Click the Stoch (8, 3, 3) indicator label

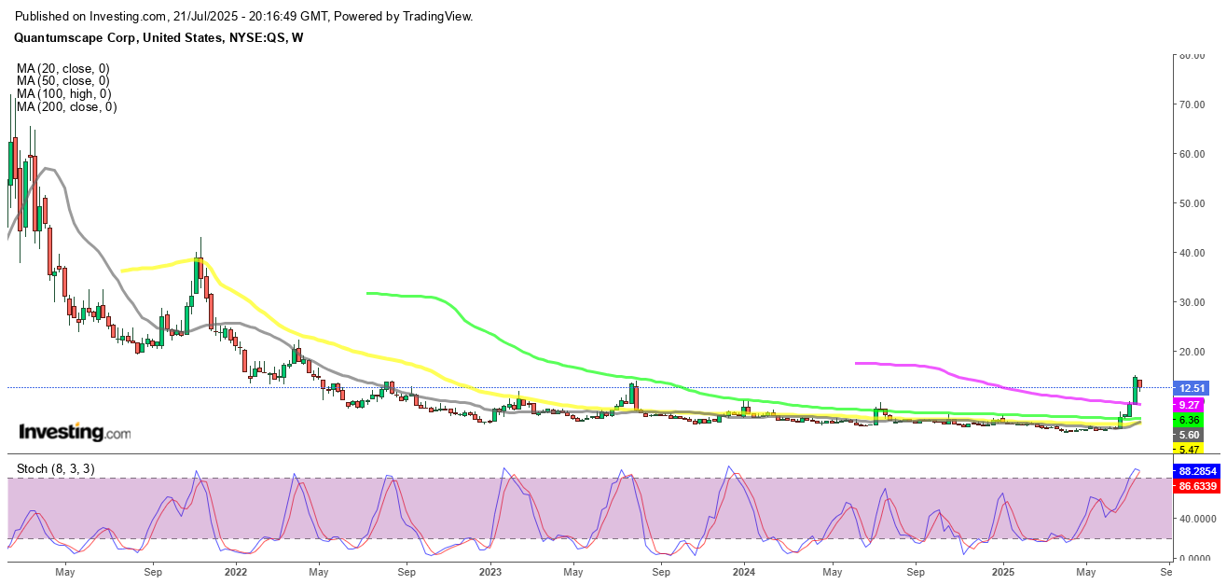[55, 468]
